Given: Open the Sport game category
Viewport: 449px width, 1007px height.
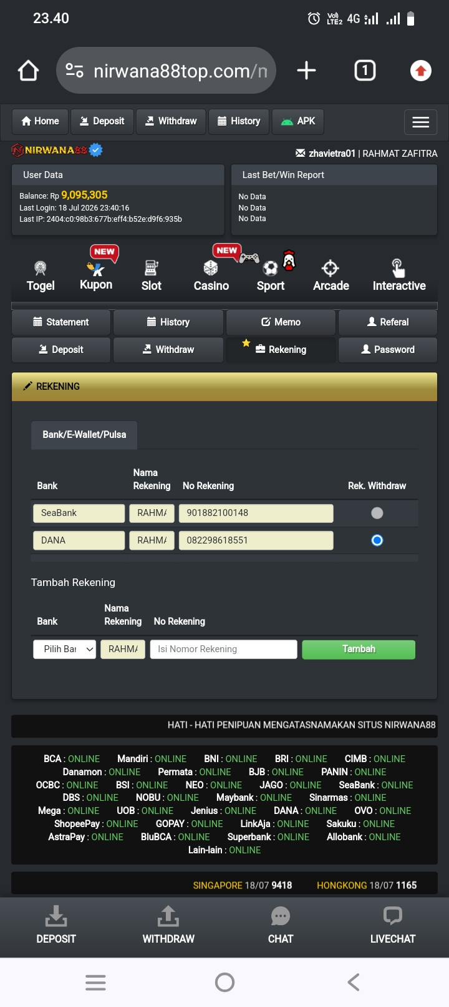Looking at the screenshot, I should click(x=271, y=276).
